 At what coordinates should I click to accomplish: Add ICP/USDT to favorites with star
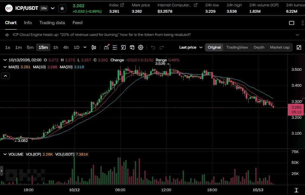[62, 8]
